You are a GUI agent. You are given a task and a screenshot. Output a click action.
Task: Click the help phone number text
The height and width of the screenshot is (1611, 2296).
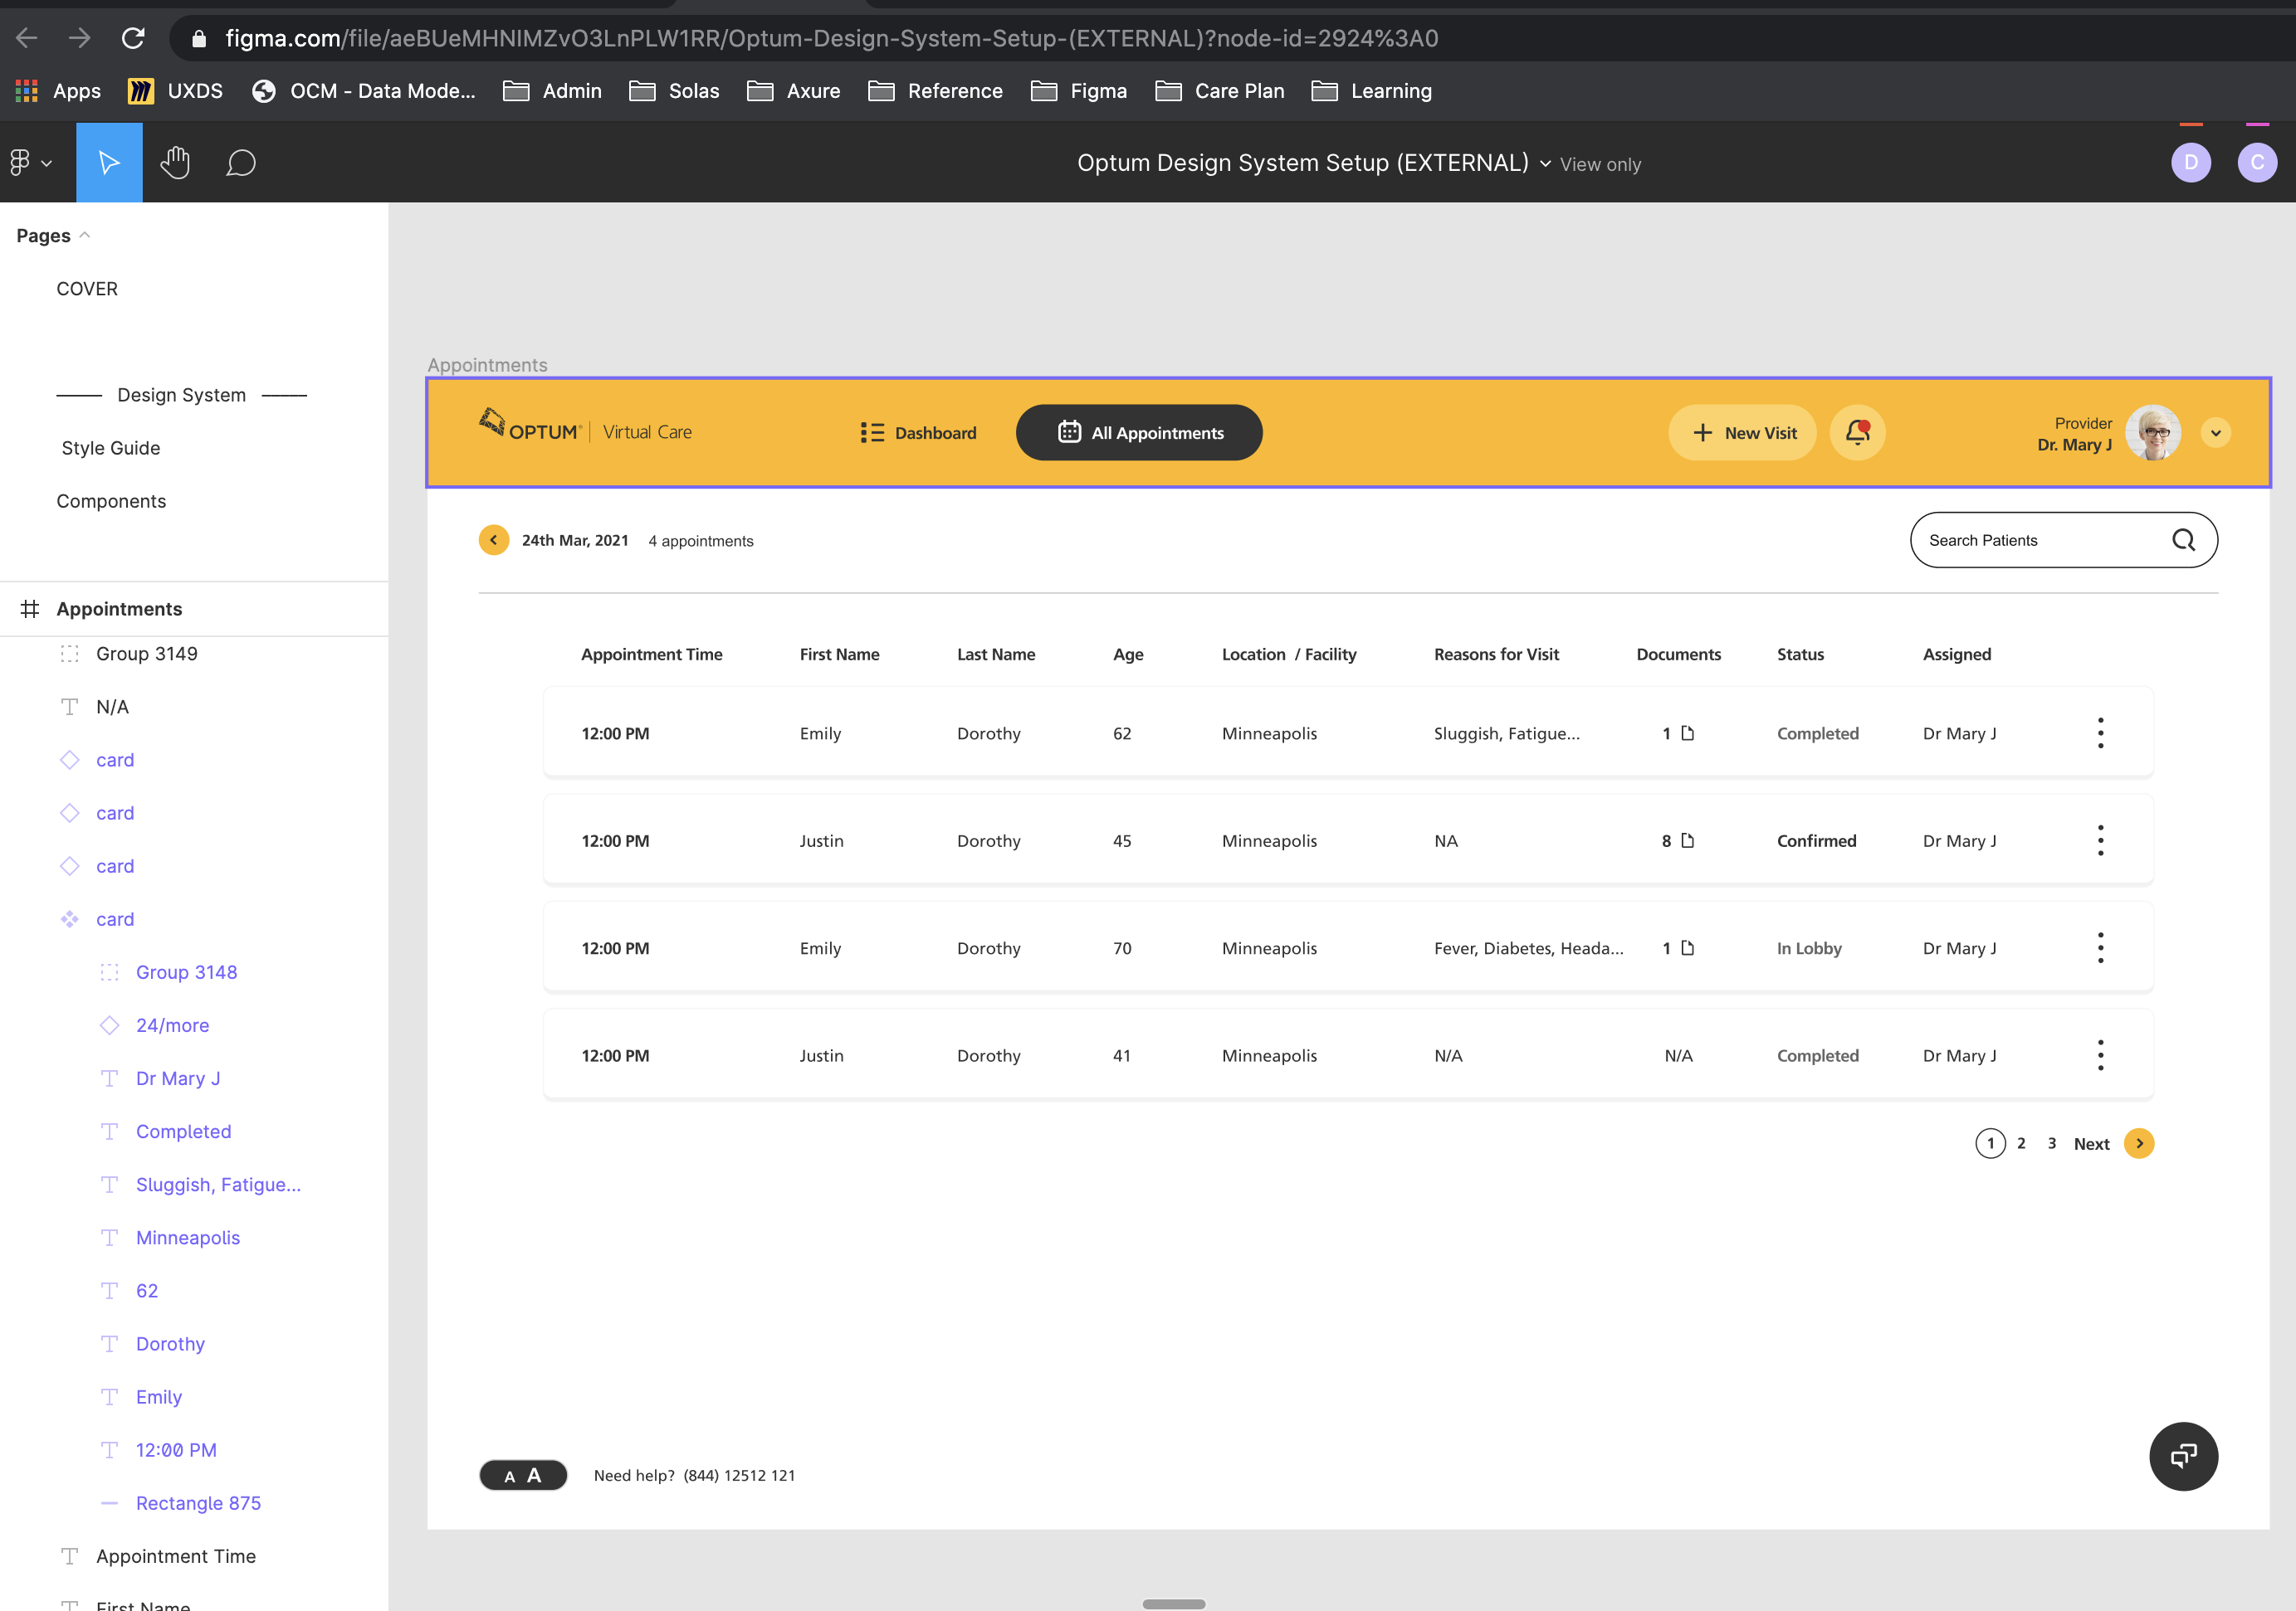click(739, 1475)
